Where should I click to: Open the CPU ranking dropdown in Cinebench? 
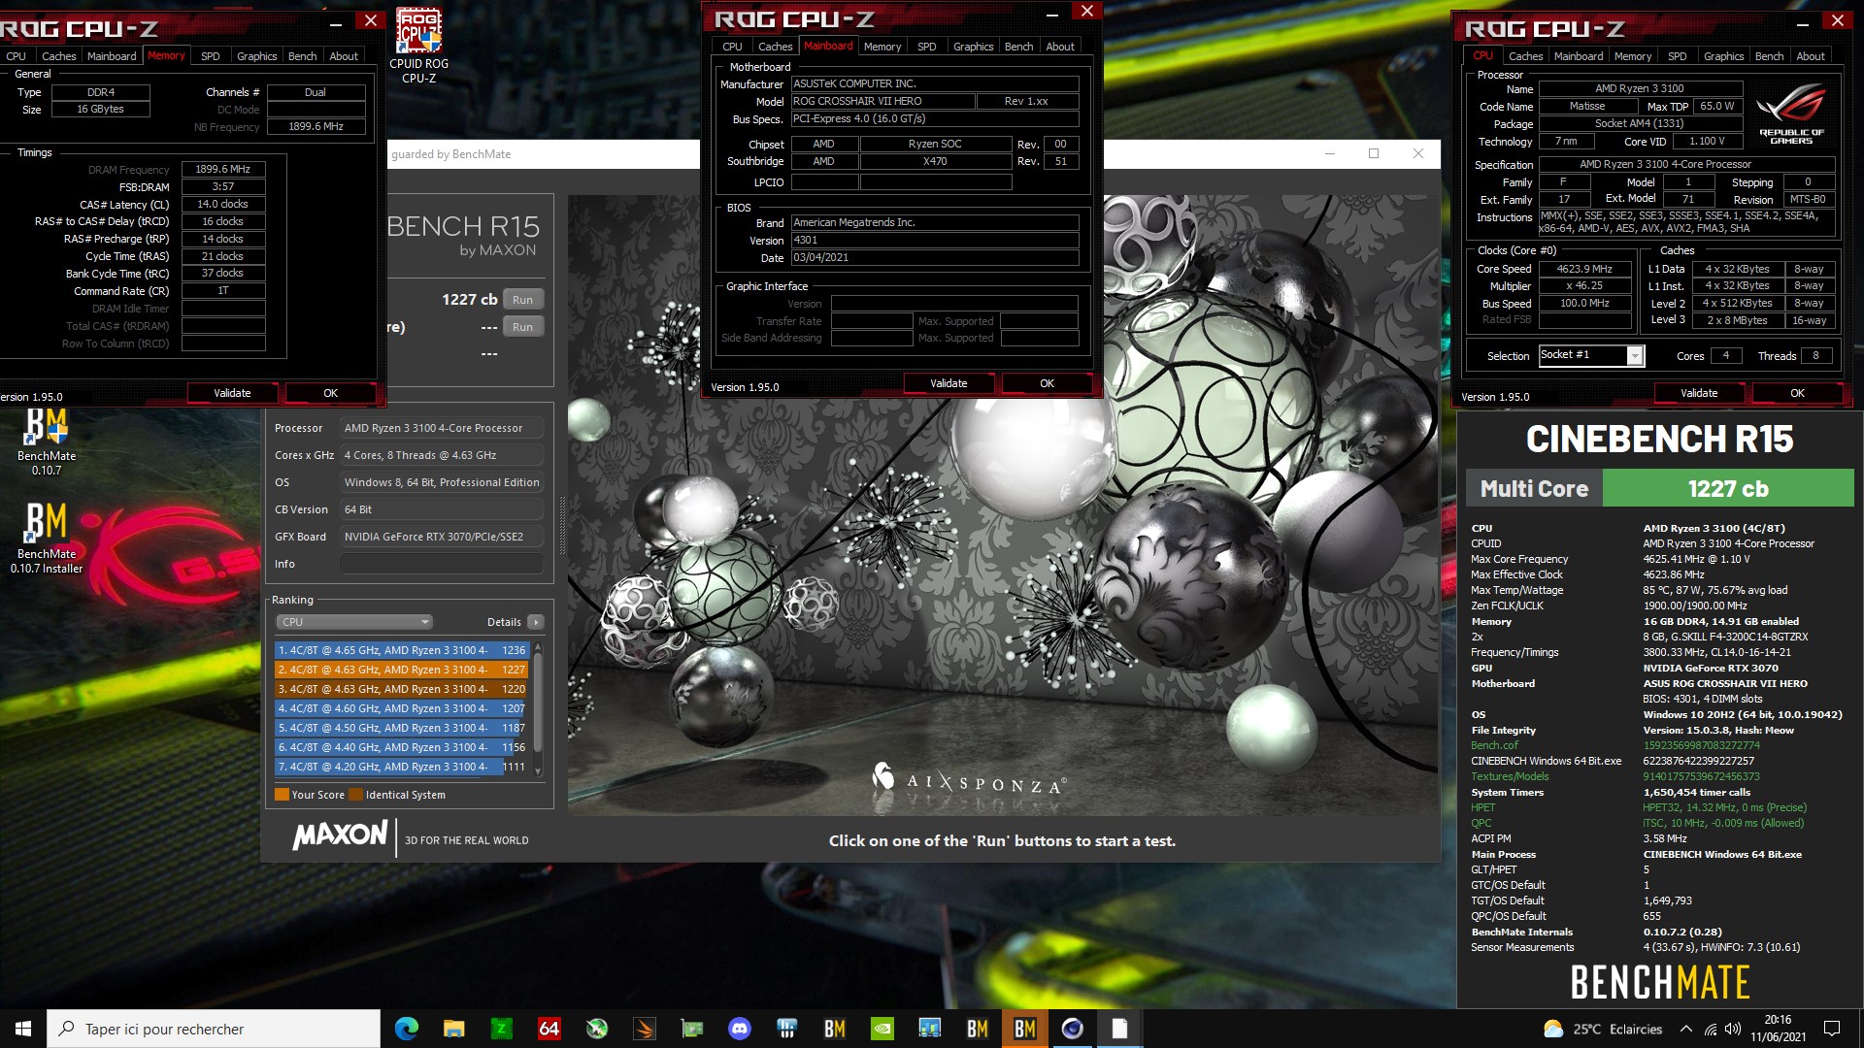pos(354,622)
